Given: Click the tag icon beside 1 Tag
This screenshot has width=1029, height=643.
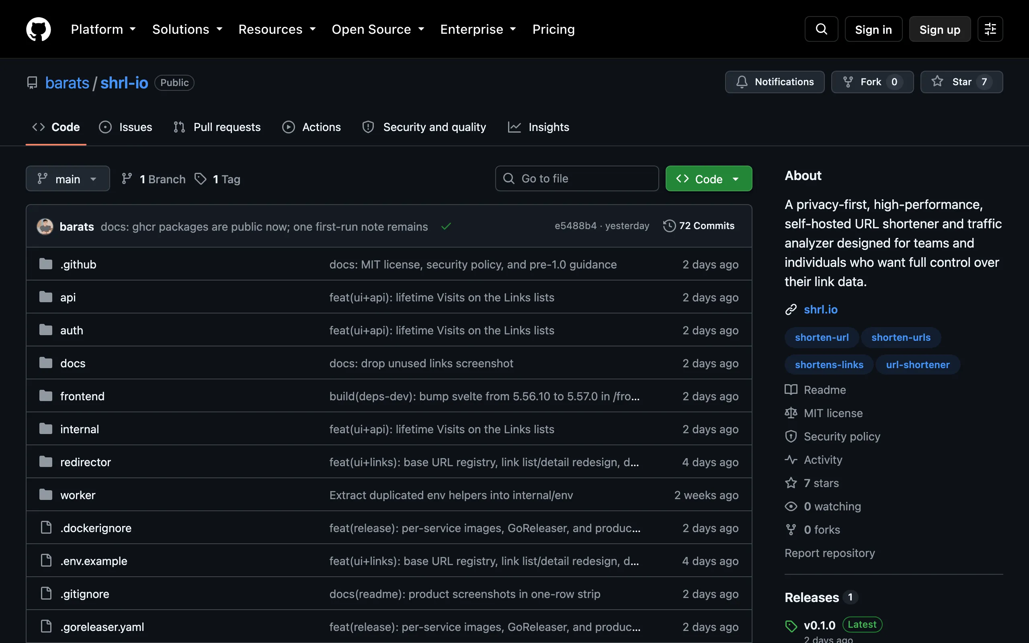Looking at the screenshot, I should [x=200, y=178].
